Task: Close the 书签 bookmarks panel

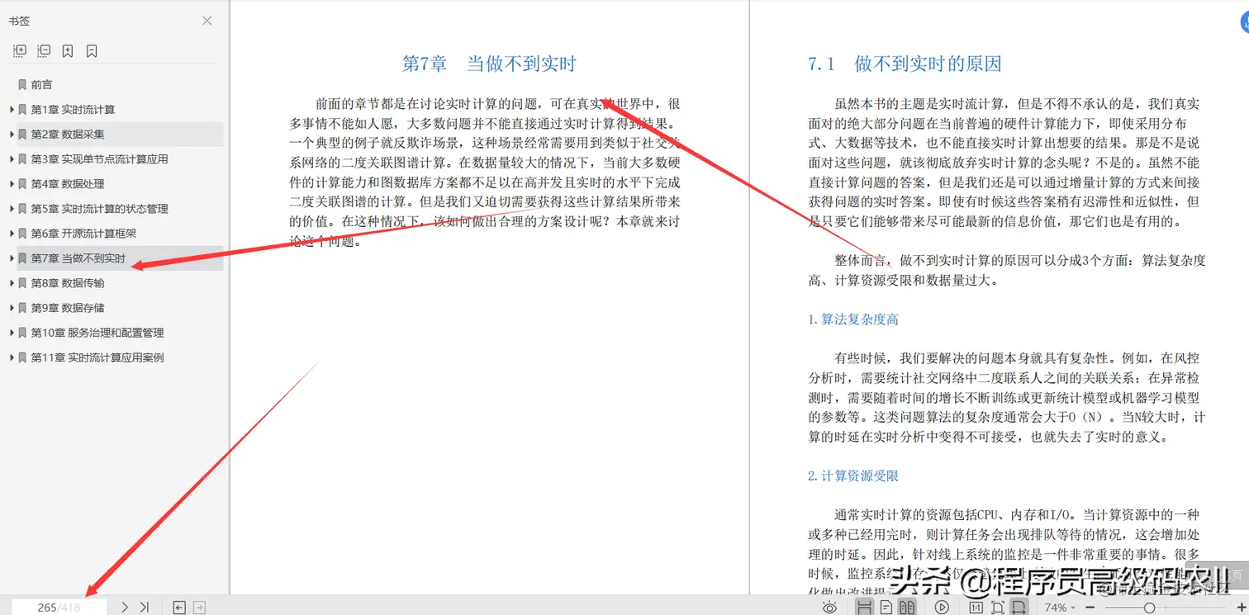Action: (x=207, y=21)
